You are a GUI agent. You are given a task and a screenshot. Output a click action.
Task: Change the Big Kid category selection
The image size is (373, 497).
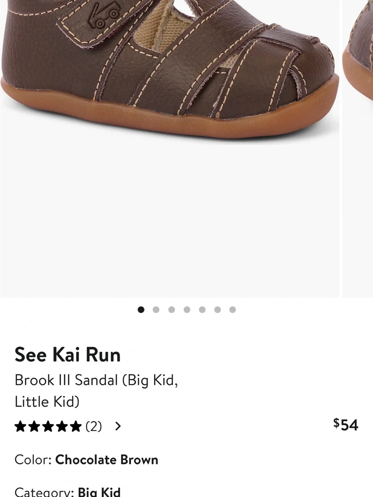pyautogui.click(x=99, y=492)
